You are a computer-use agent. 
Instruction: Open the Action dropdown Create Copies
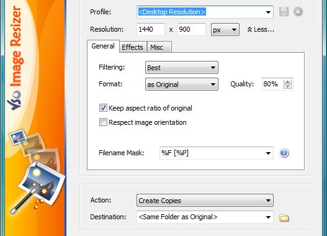(x=205, y=201)
